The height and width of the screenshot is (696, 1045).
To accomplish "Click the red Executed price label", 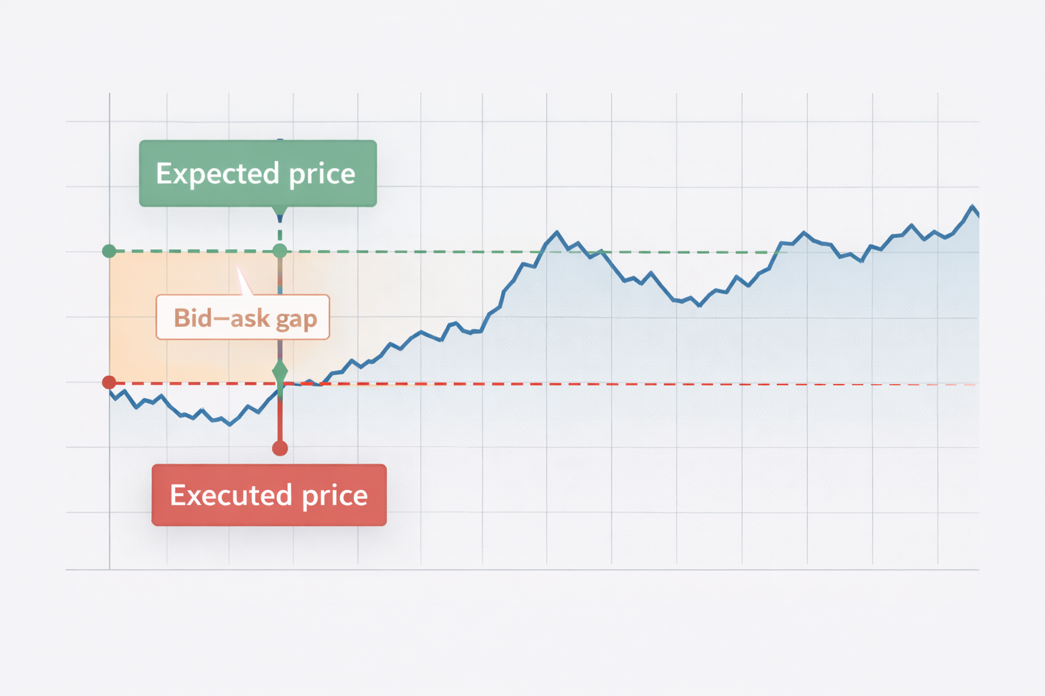I will pyautogui.click(x=269, y=495).
